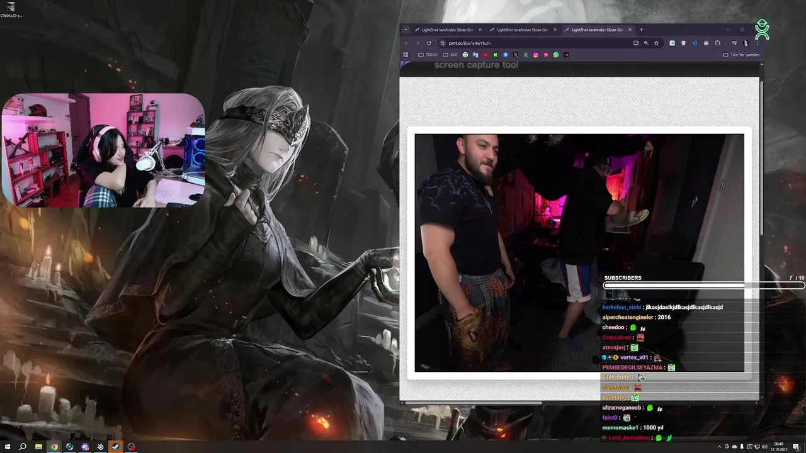Screen dimensions: 806x453
Task: Open the apps grid in bookmarks bar
Action: pos(406,55)
